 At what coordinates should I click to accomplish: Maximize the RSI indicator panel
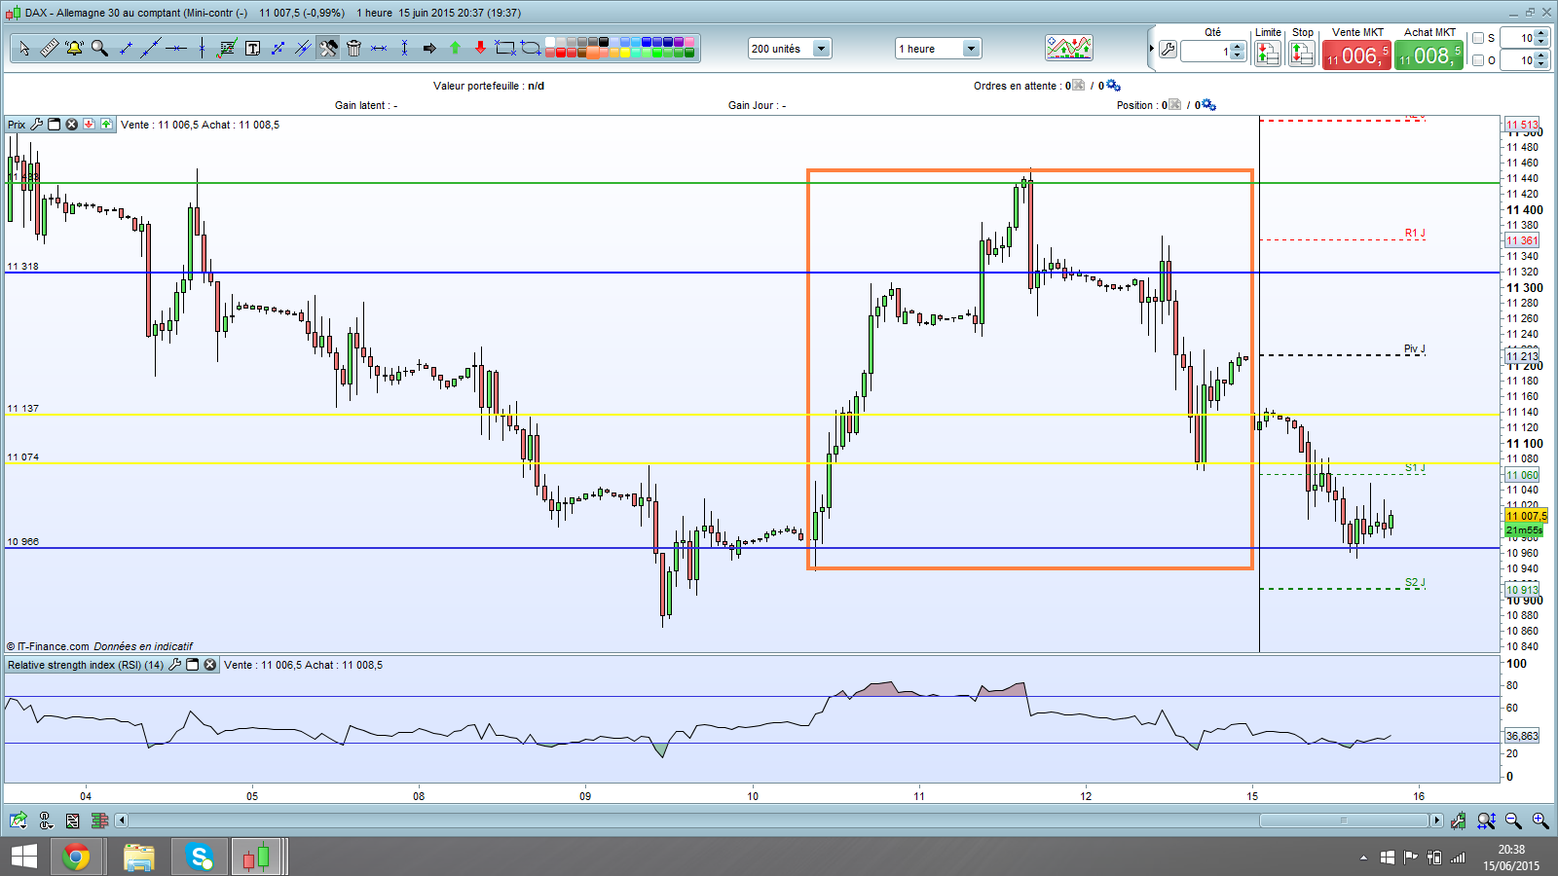pos(193,665)
